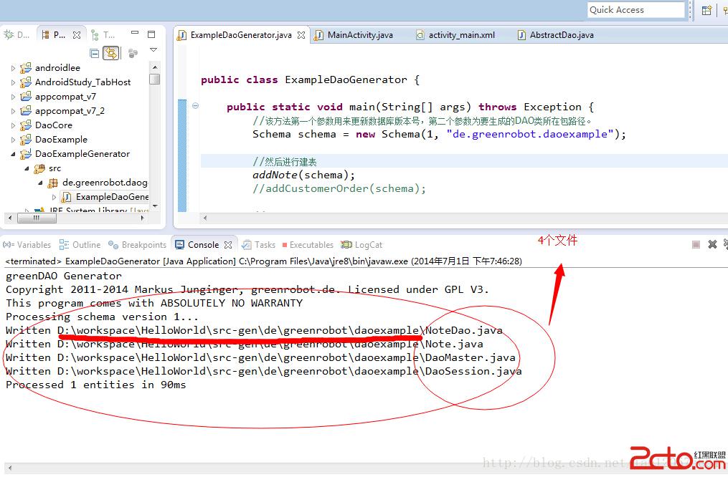Switch to the Breakpoints tab
The height and width of the screenshot is (477, 728).
(138, 245)
